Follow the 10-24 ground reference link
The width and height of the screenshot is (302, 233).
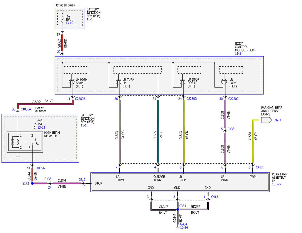point(184,227)
